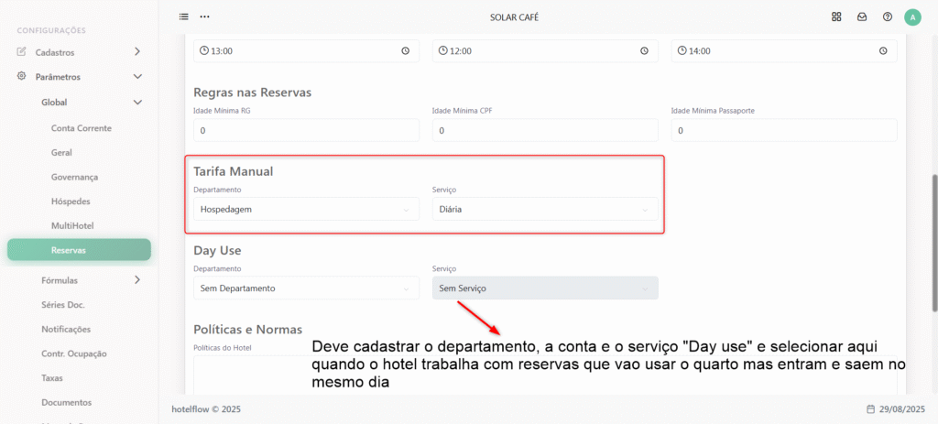
Task: Open Day Use Departamento dropdown
Action: (x=306, y=288)
